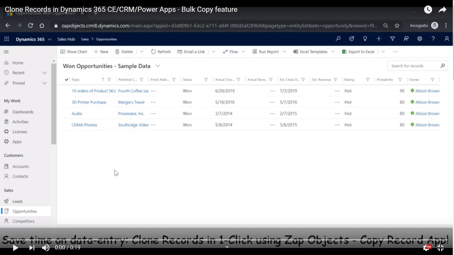
Task: Open the user profile icon
Action: click(447, 39)
